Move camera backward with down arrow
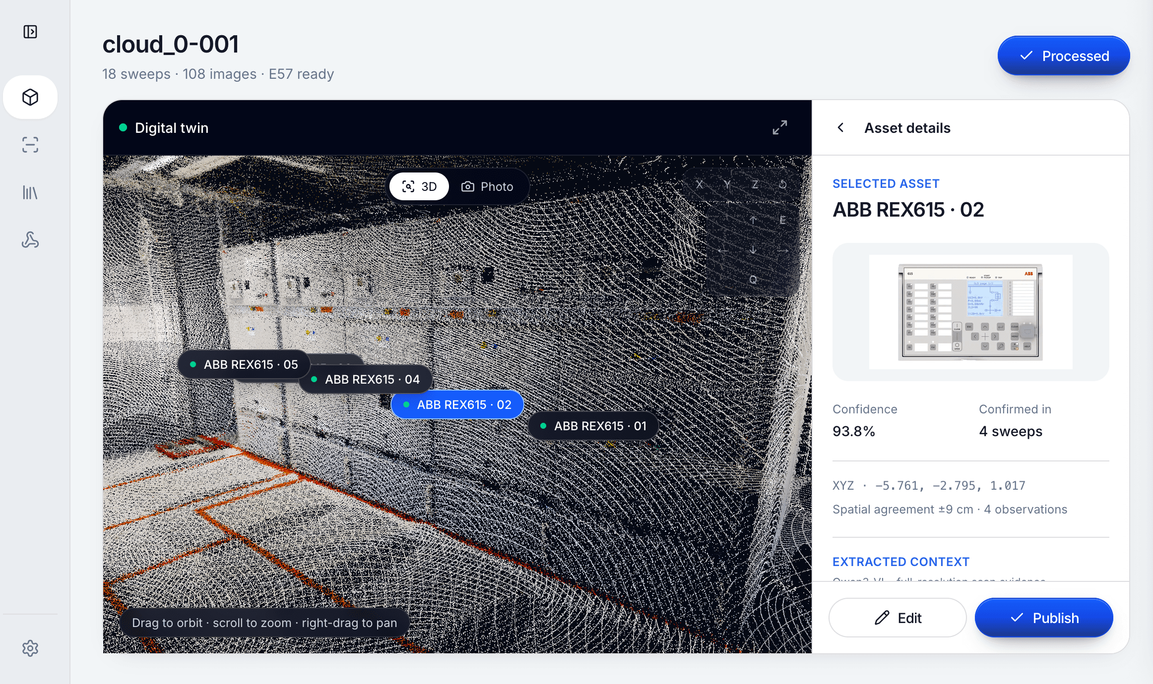 coord(753,250)
